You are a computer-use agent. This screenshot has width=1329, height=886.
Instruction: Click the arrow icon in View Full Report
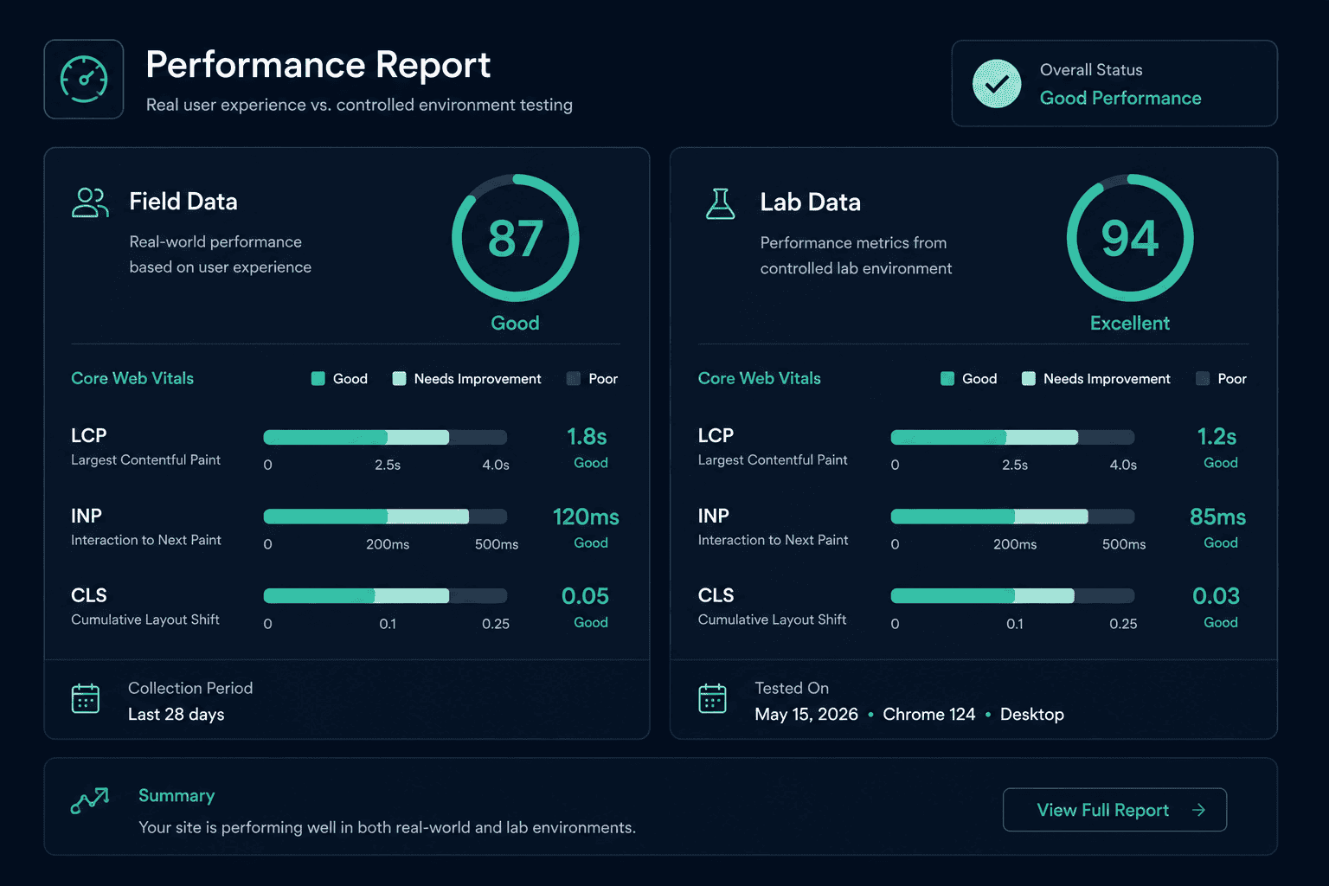[1198, 810]
